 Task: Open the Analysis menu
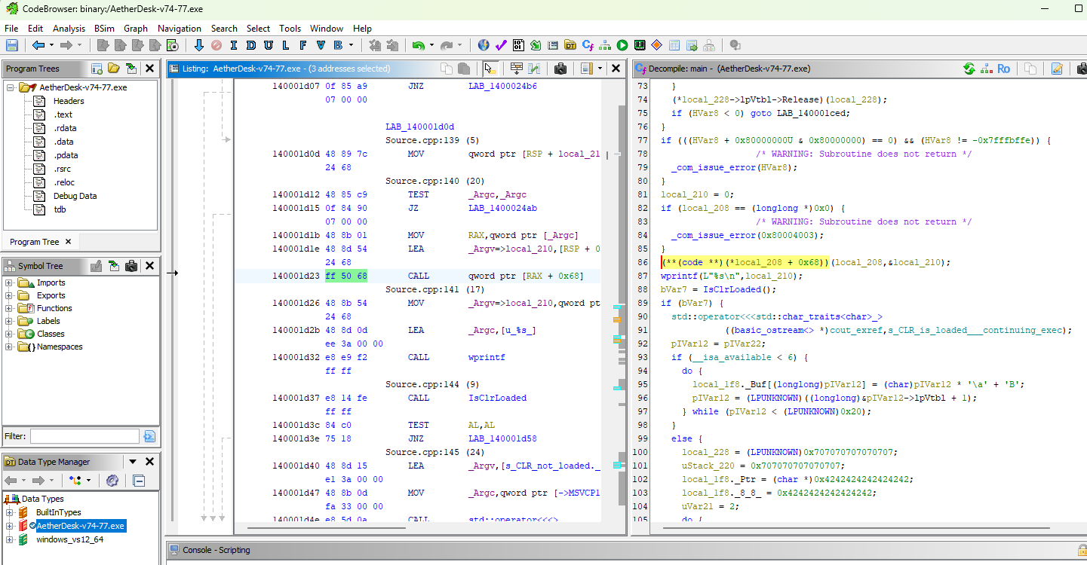click(69, 28)
